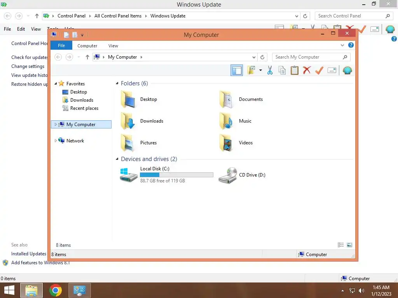The height and width of the screenshot is (298, 398).
Task: Select Recent places under Favorites
Action: point(84,108)
